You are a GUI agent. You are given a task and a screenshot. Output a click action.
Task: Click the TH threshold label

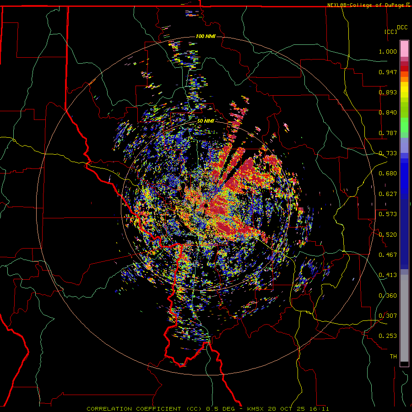point(393,357)
